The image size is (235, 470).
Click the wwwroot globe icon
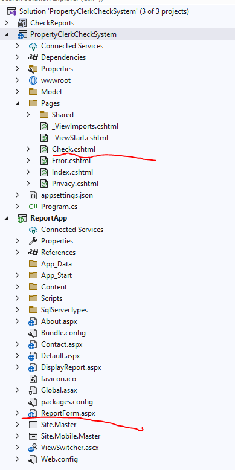tap(33, 80)
